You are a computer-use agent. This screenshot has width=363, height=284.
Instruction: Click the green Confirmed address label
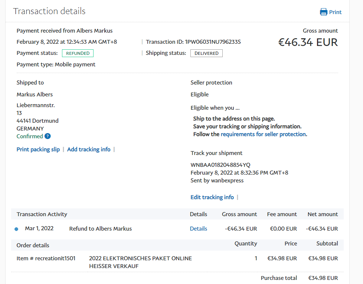pyautogui.click(x=30, y=136)
